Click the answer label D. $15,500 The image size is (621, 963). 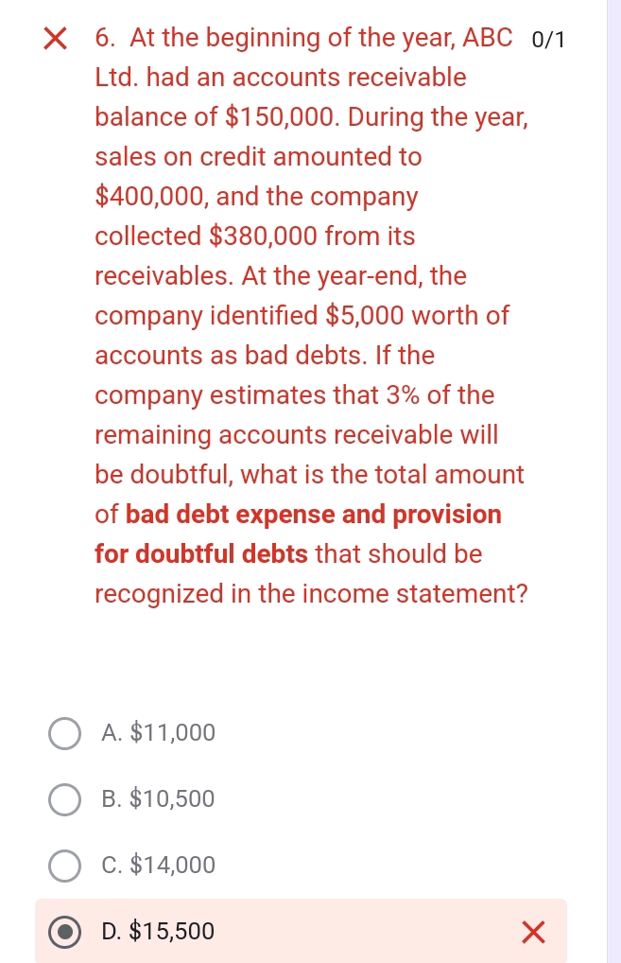(x=159, y=932)
